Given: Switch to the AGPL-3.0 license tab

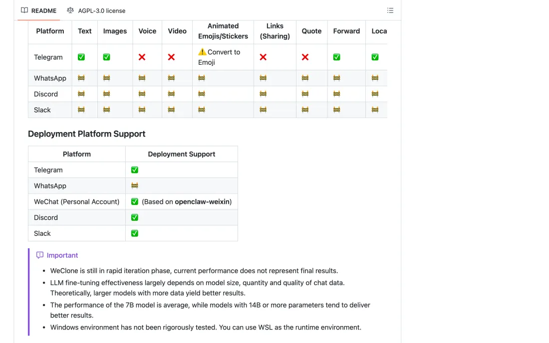Looking at the screenshot, I should (x=96, y=10).
